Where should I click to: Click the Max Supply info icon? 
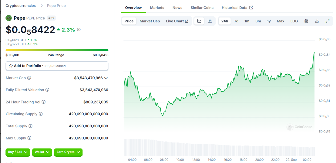click(30, 138)
